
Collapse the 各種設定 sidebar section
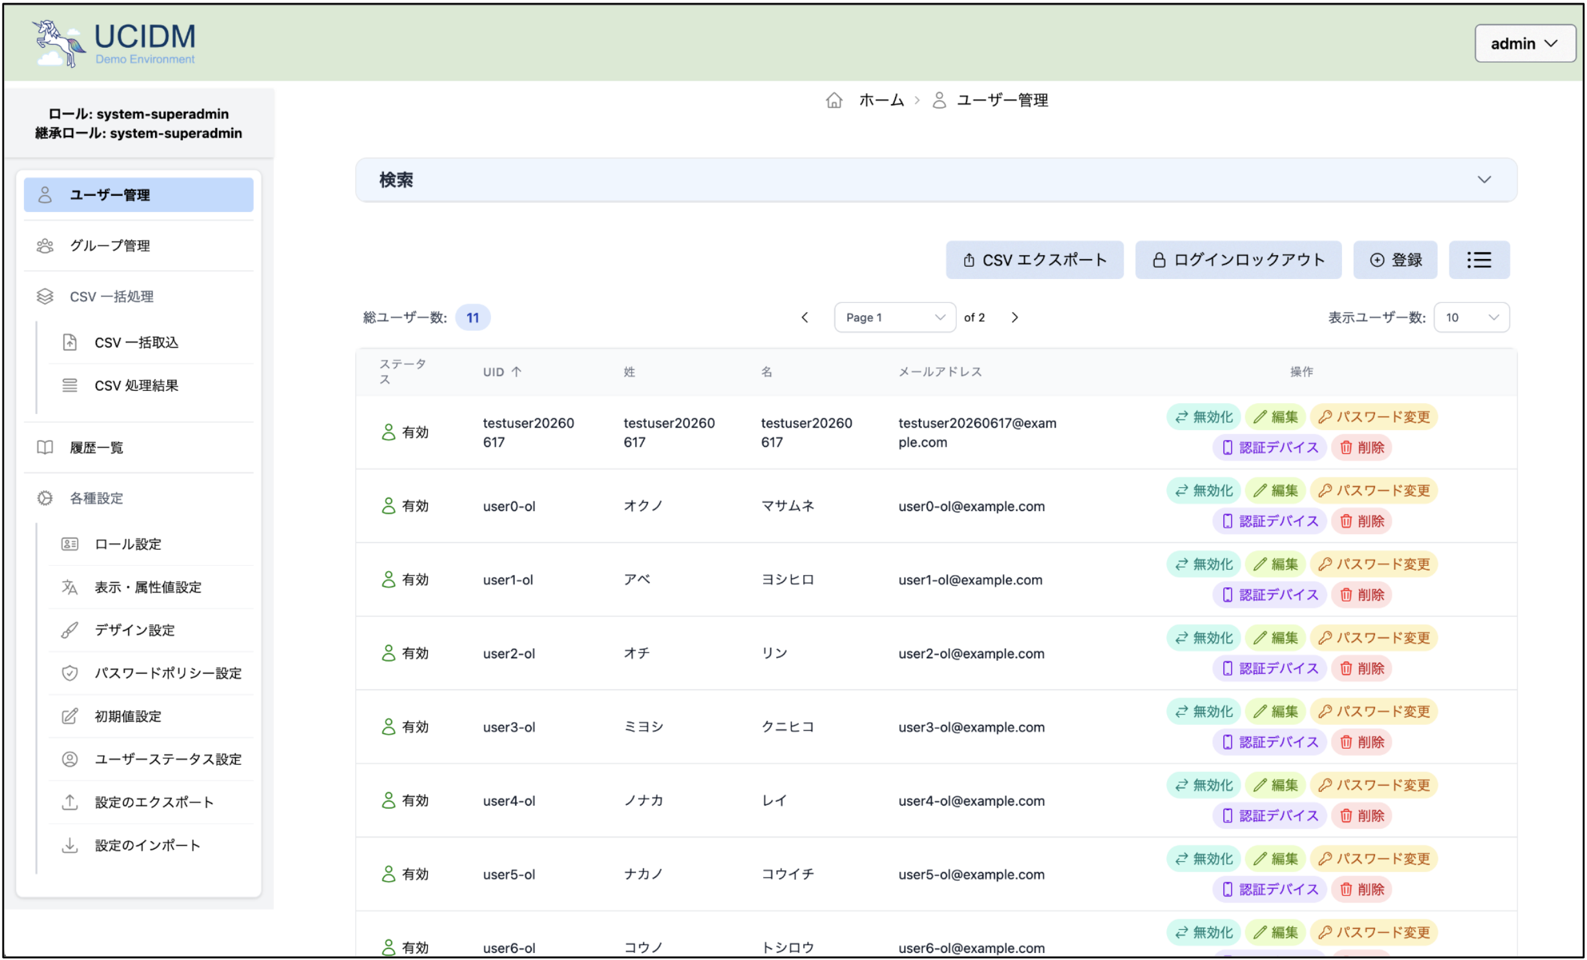tap(138, 498)
